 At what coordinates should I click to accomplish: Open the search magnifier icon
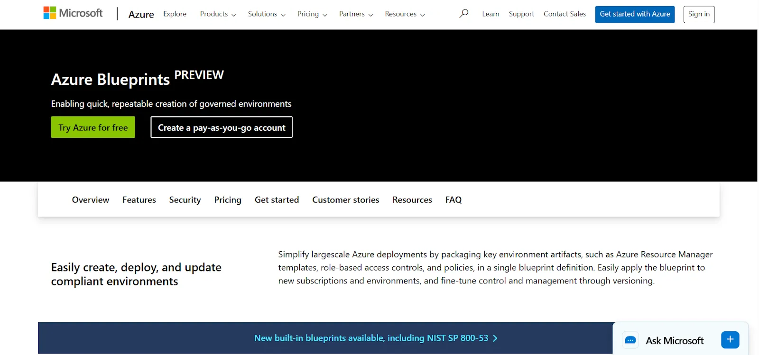[464, 14]
